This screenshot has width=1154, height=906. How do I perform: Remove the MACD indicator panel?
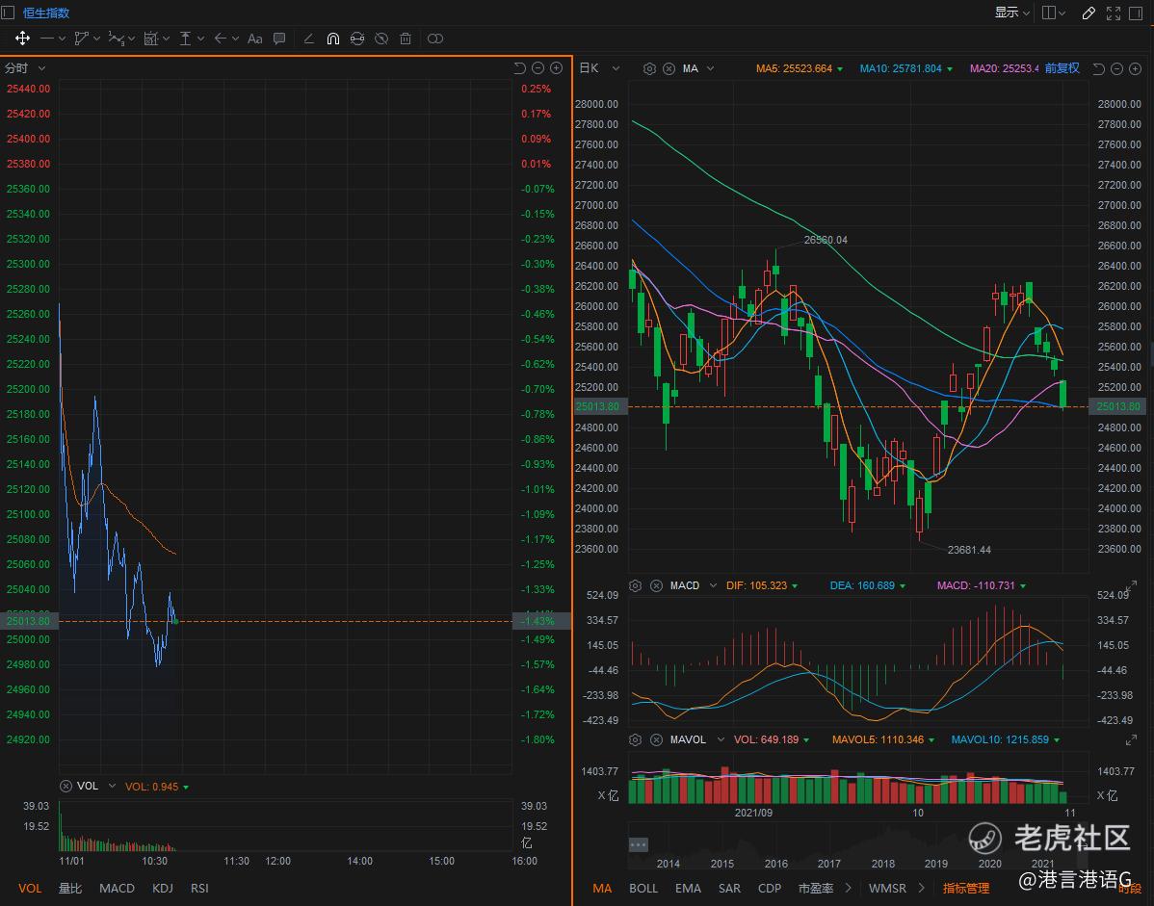click(656, 585)
